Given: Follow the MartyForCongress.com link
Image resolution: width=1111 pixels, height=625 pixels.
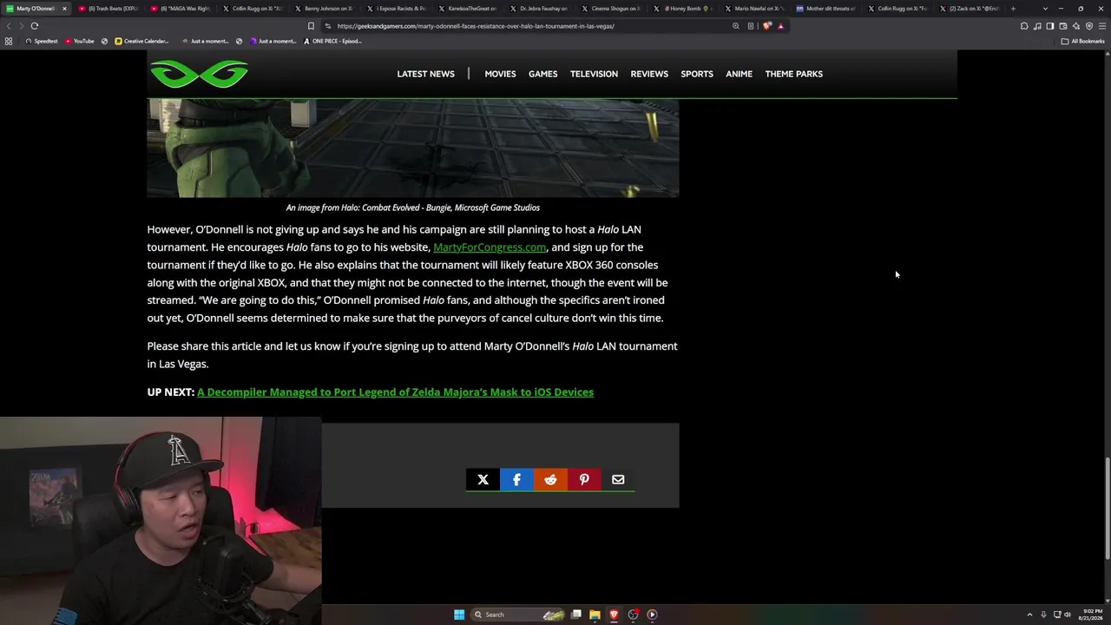Looking at the screenshot, I should pos(490,247).
